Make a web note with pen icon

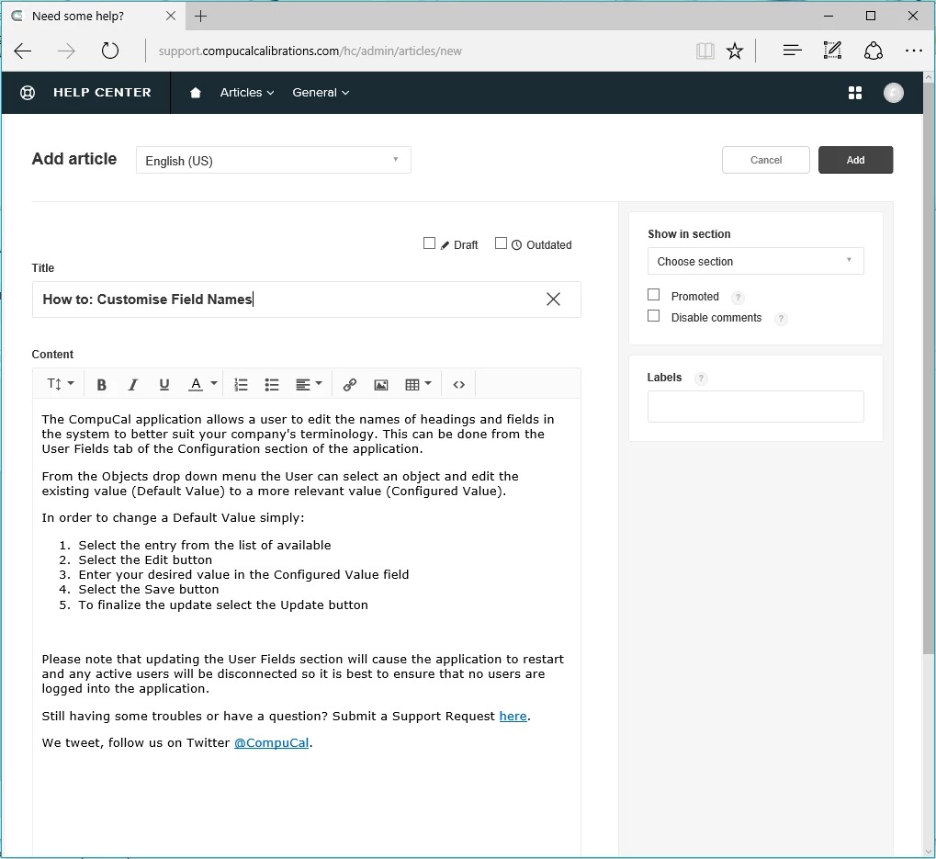pyautogui.click(x=832, y=51)
